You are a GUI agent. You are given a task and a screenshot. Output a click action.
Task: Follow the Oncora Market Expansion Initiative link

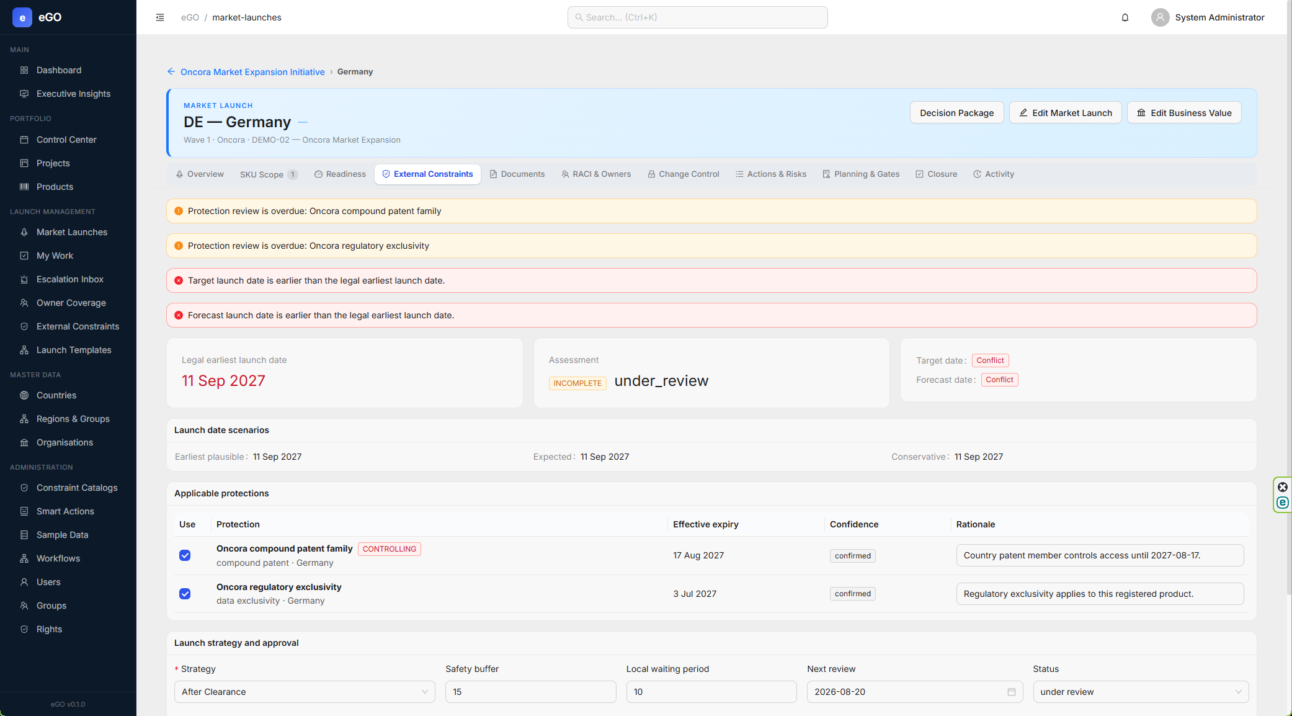[252, 72]
